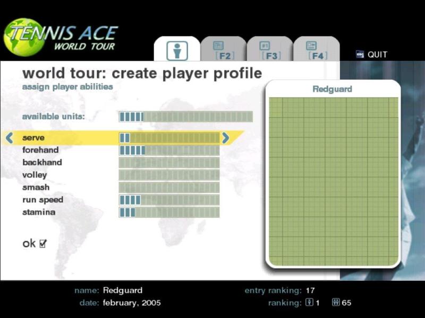Click the stamina ability bar
This screenshot has width=425, height=318.
tap(169, 213)
